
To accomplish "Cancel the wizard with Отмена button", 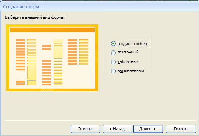I will [86, 129].
